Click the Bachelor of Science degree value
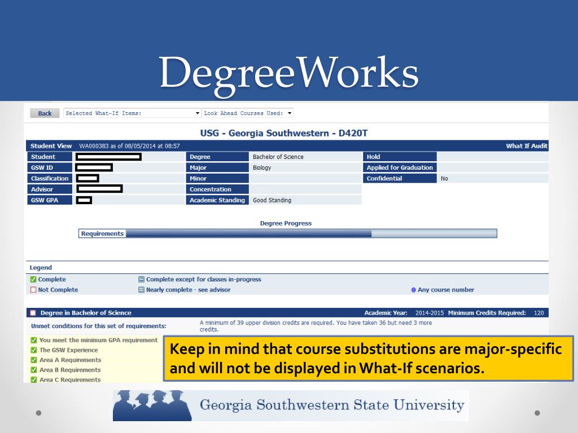578x433 pixels. pyautogui.click(x=278, y=157)
